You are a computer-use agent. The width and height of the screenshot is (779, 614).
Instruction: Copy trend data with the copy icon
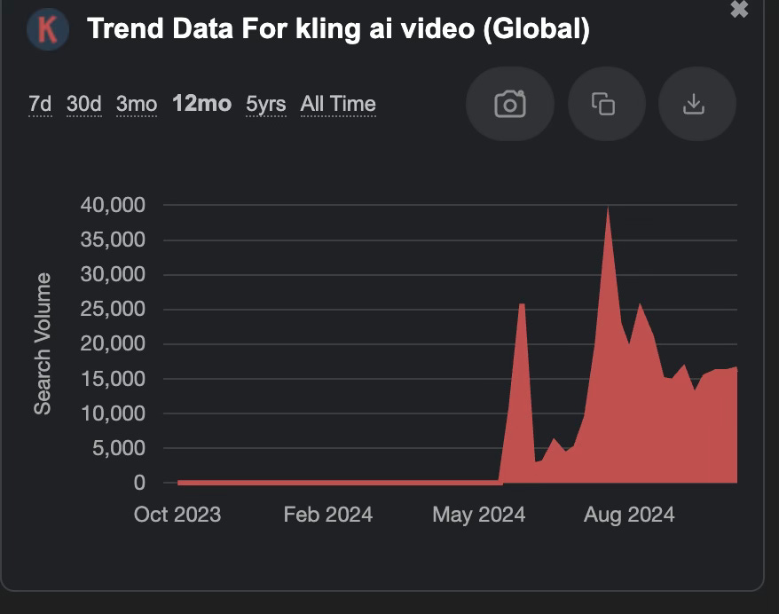tap(607, 104)
